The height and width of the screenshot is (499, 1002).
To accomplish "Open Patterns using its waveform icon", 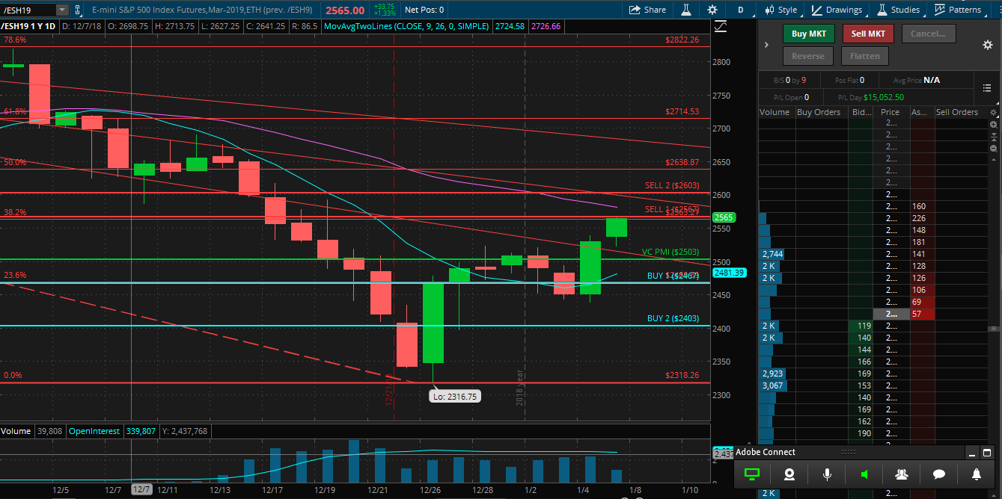I will click(939, 9).
